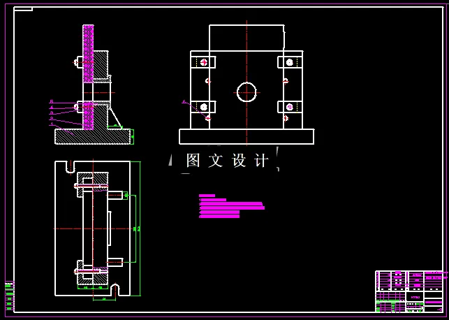Screen dimensions: 449x320
Task: Pick the lower-right bolt hole in front view
Action: point(289,107)
